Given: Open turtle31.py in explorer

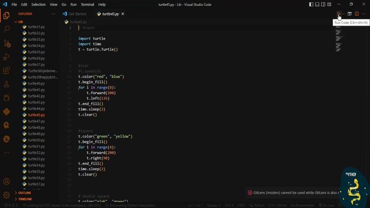Looking at the screenshot, I should (36, 27).
